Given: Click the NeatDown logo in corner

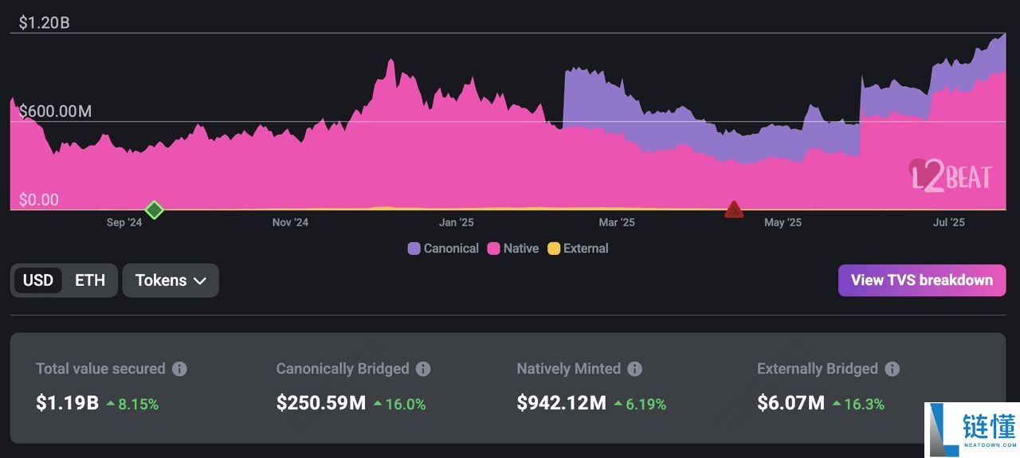Looking at the screenshot, I should coord(972,429).
